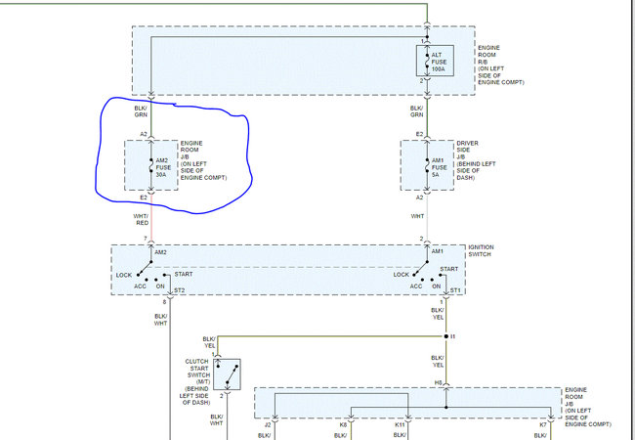Click the E2 connector label below AM2 fuse
The image size is (635, 440).
(144, 198)
